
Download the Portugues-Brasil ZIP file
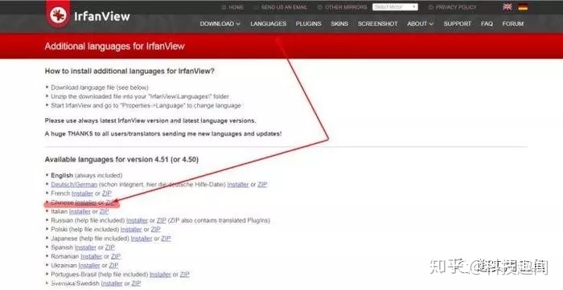pos(185,275)
